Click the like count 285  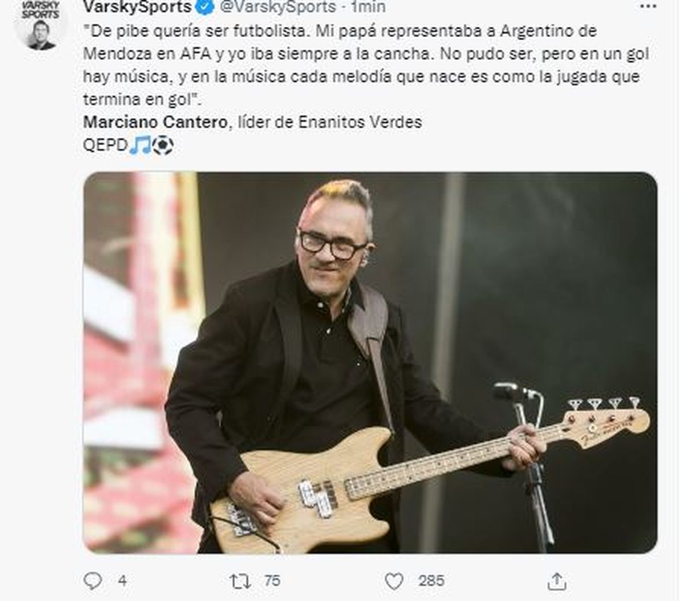[x=431, y=581]
